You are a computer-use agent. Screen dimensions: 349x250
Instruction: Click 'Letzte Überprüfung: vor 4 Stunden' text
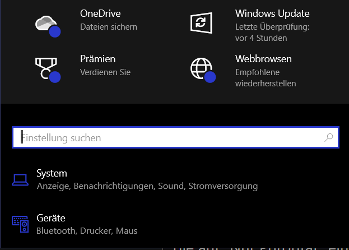click(272, 33)
